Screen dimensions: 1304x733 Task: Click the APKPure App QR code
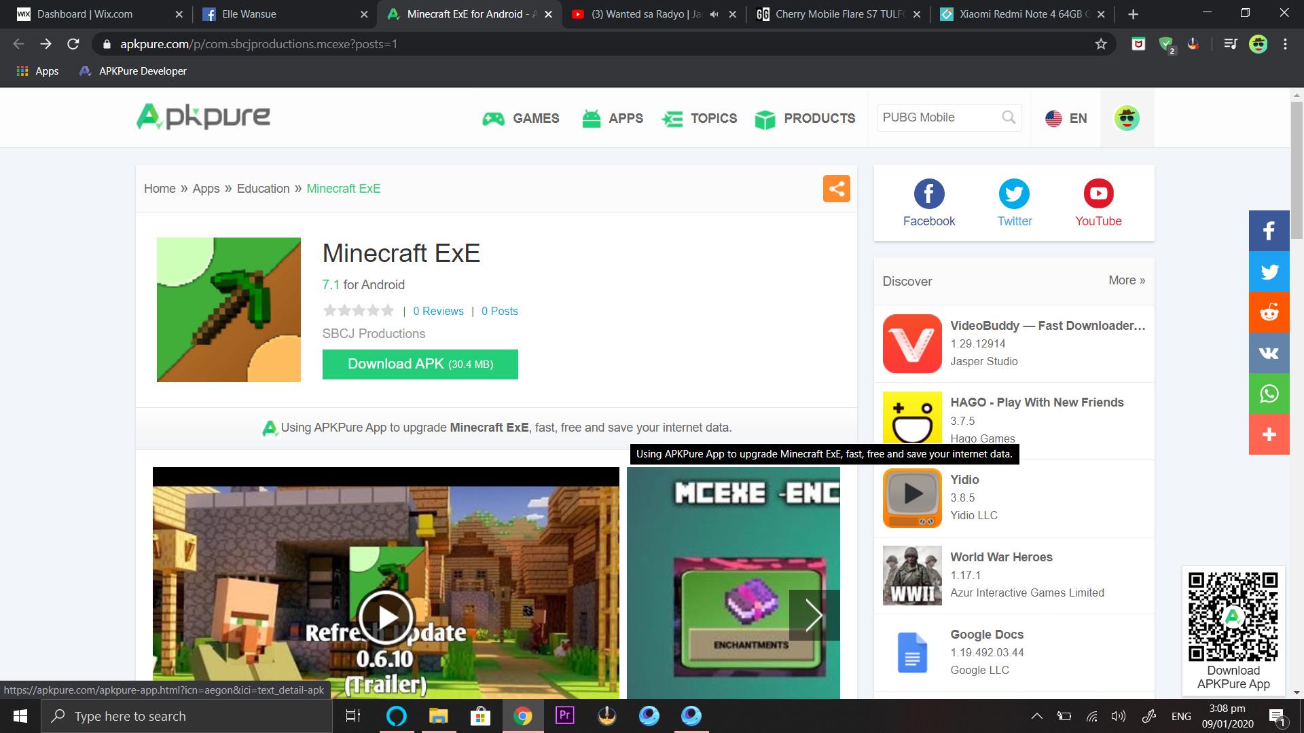tap(1233, 616)
